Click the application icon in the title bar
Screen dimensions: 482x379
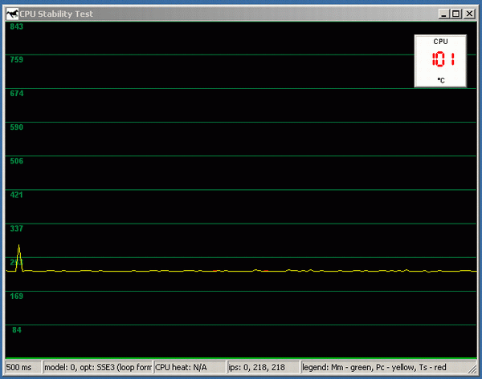coord(12,14)
